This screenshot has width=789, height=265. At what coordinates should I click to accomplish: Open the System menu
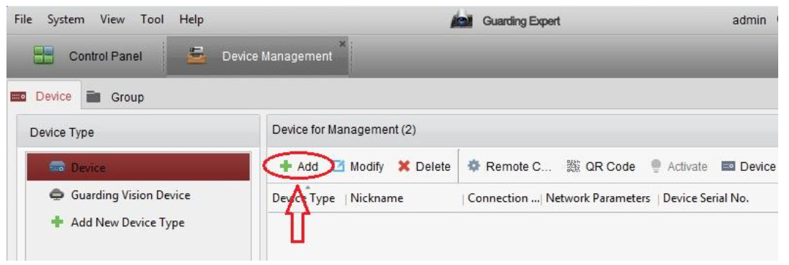[66, 19]
